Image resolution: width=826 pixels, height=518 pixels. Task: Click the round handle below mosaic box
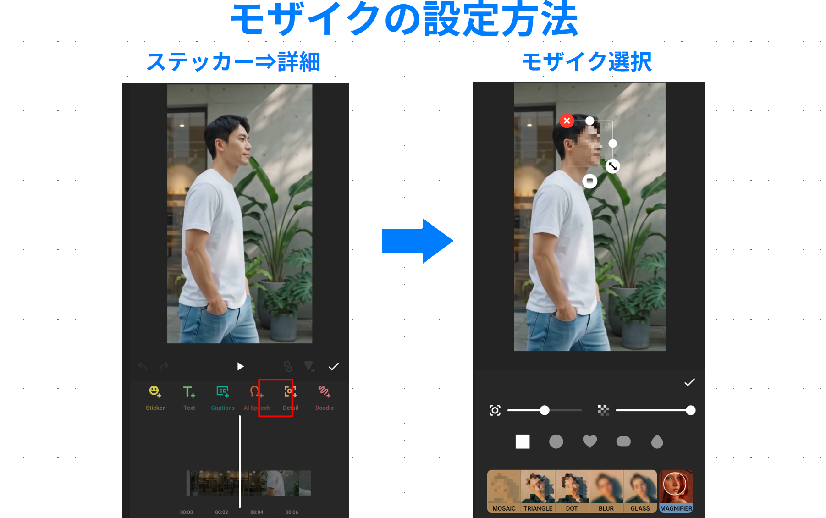pos(590,181)
